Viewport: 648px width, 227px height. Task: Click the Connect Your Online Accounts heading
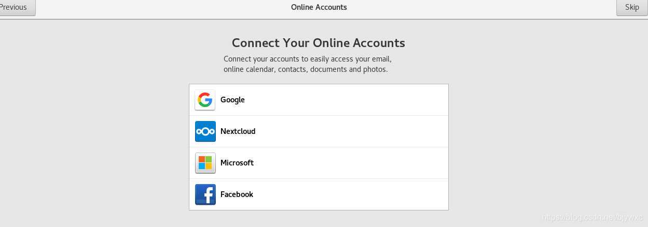click(x=318, y=43)
